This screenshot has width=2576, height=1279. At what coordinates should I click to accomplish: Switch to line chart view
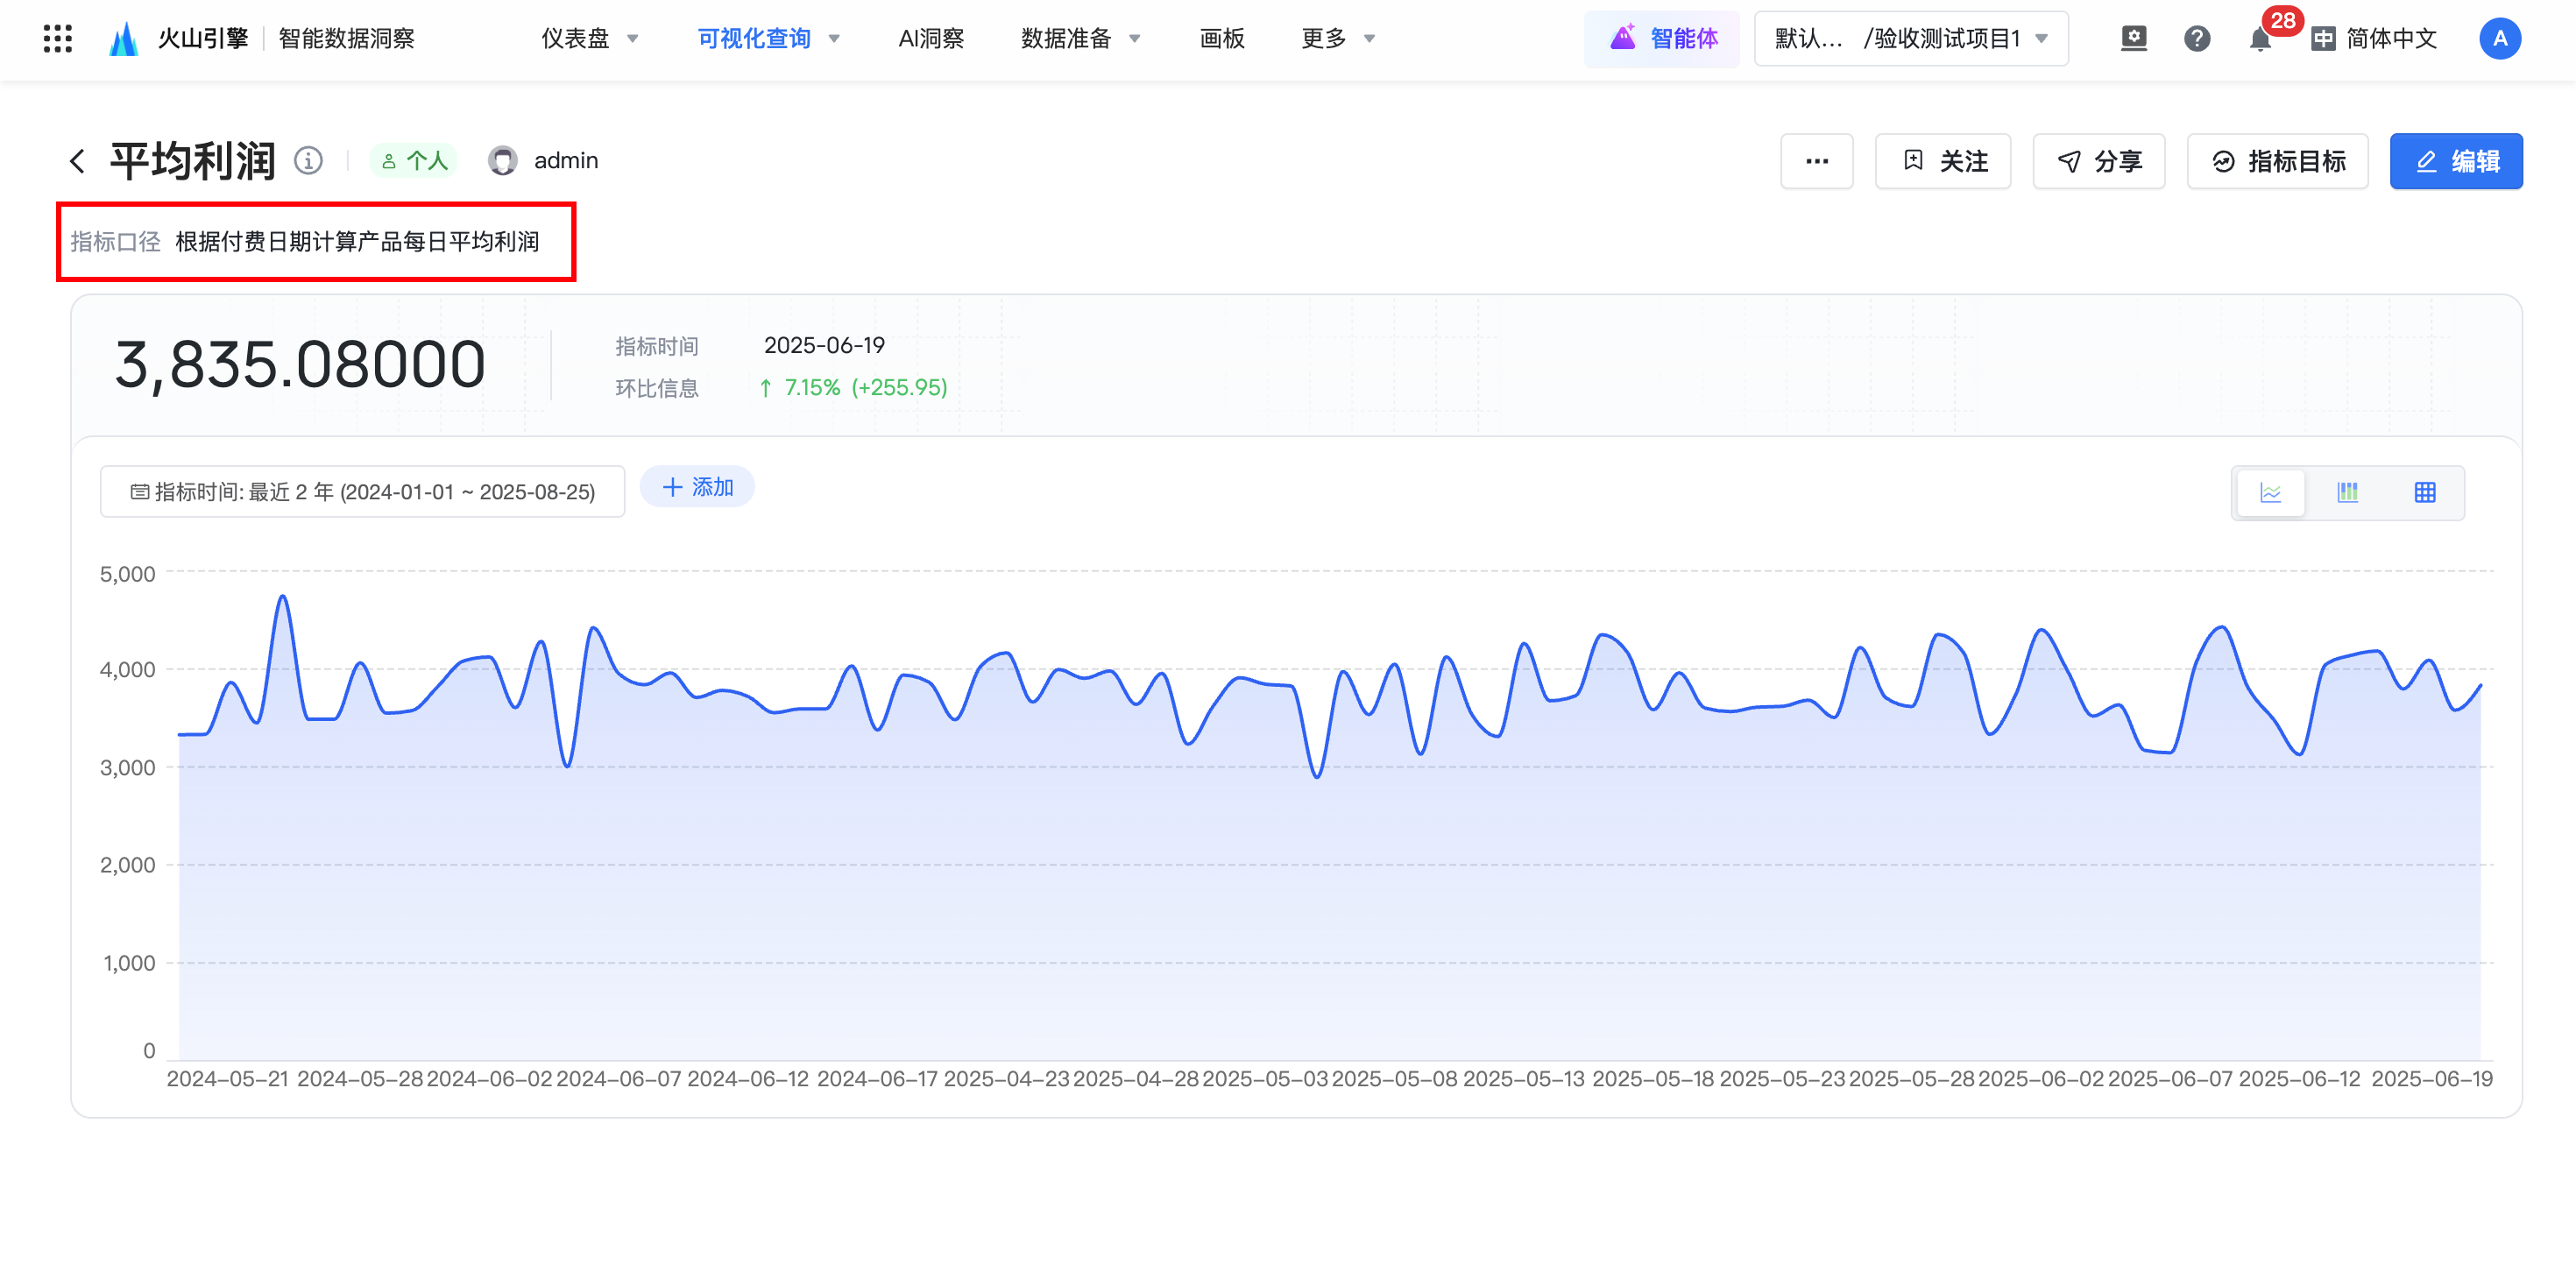[x=2270, y=493]
